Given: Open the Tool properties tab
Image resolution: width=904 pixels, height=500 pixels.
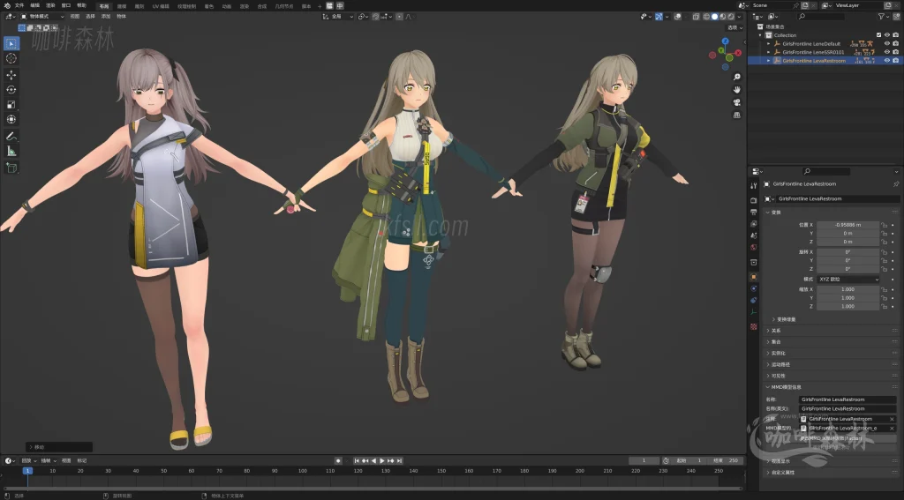Looking at the screenshot, I should click(754, 185).
